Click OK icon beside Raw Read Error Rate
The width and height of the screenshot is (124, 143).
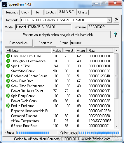pyautogui.click(x=8, y=56)
